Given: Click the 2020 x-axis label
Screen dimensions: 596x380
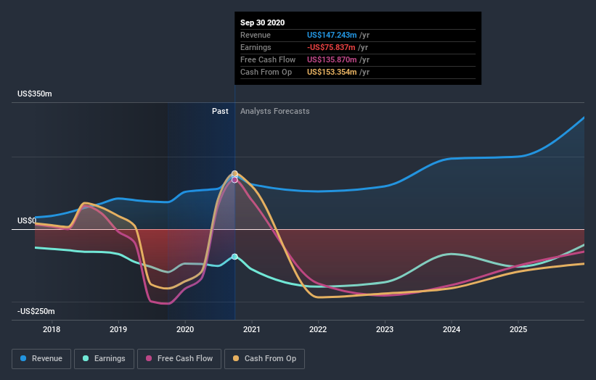Looking at the screenshot, I should pos(185,329).
